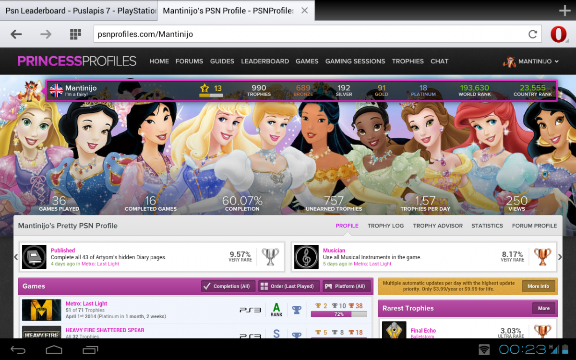Open the GAMES navigation item
576x360 pixels.
pos(307,61)
